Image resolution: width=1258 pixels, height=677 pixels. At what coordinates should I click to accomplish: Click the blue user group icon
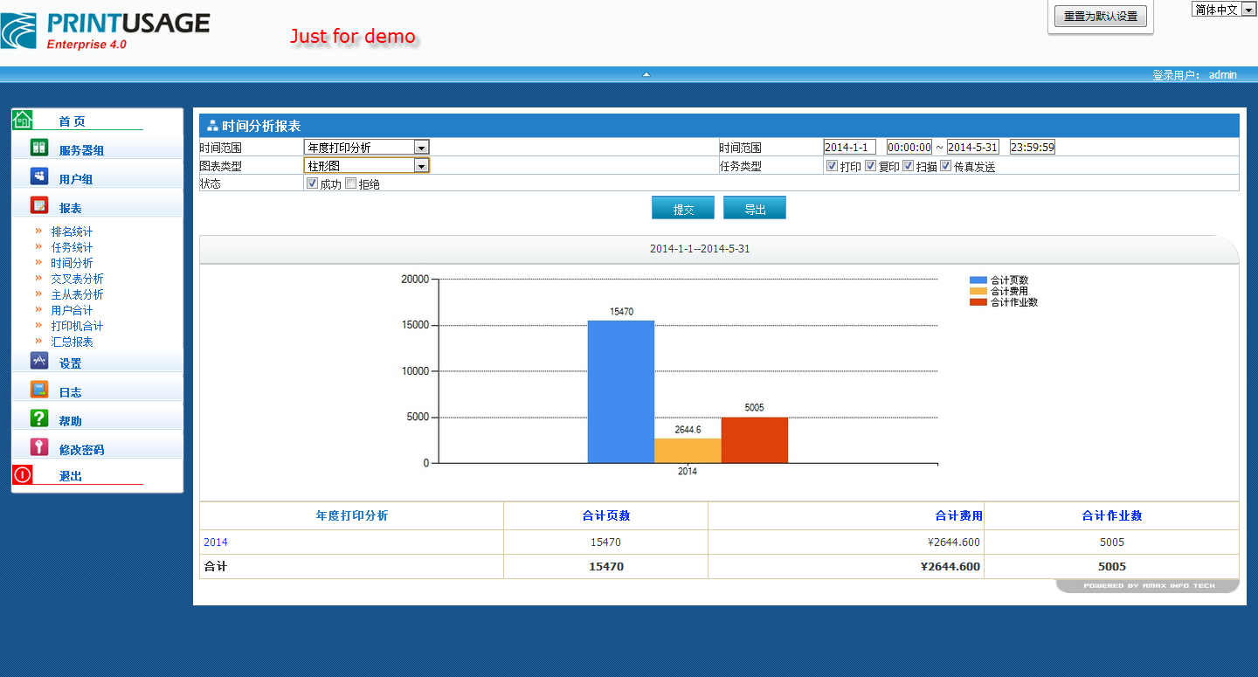39,176
